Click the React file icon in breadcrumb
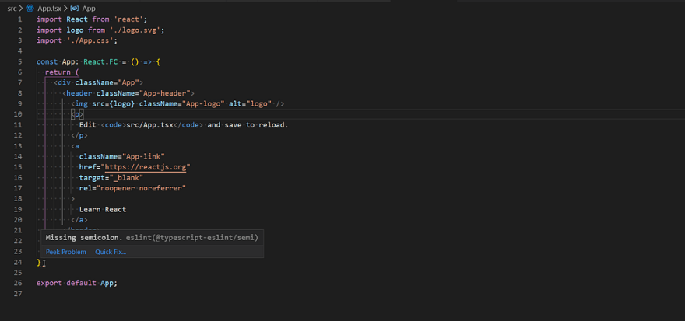The image size is (685, 321). point(30,9)
